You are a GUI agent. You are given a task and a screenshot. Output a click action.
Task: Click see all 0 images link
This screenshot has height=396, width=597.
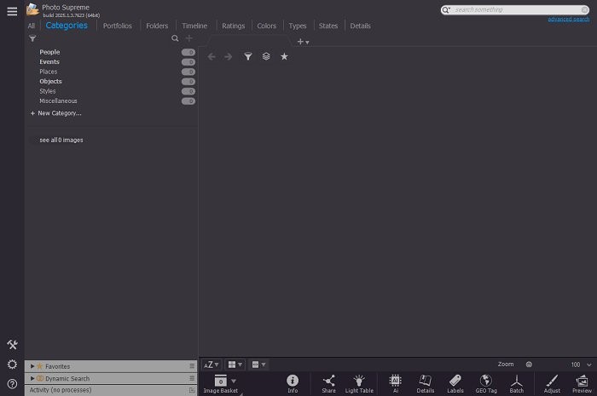[61, 140]
